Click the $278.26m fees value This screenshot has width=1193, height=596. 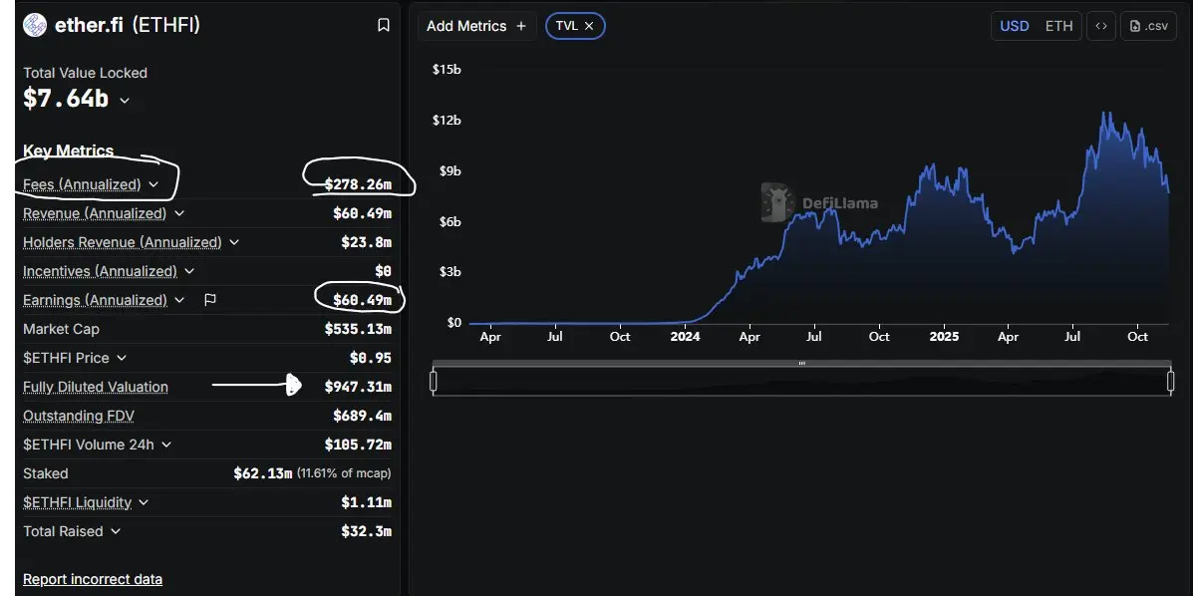[358, 184]
